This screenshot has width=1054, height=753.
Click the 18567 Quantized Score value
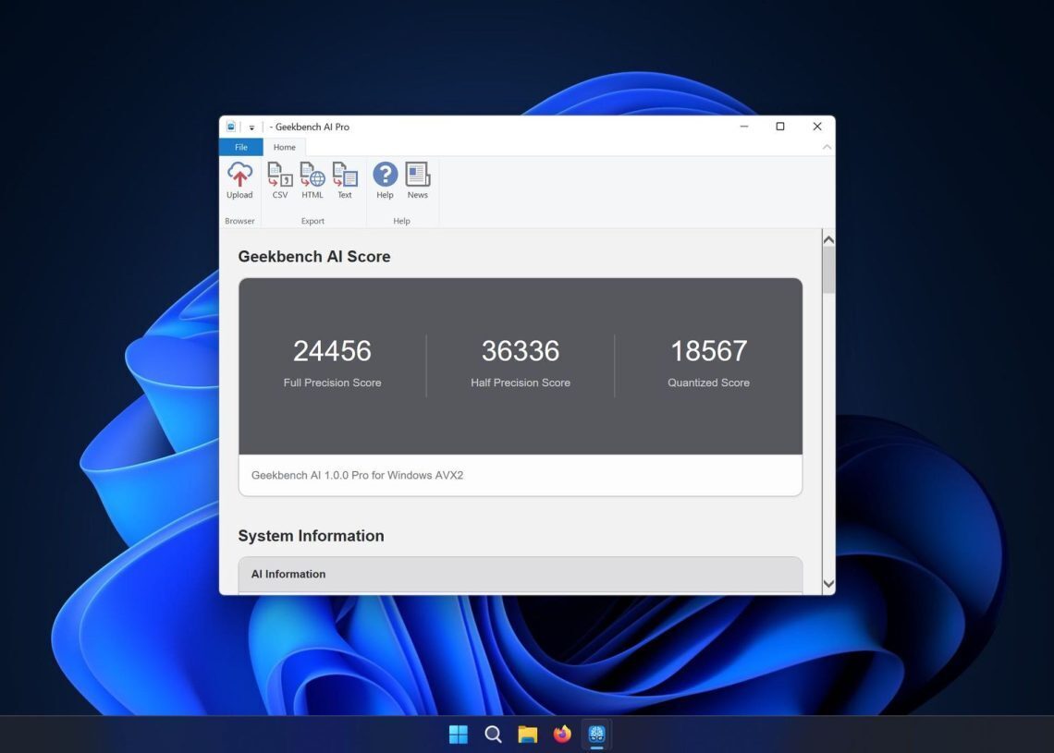click(x=708, y=351)
